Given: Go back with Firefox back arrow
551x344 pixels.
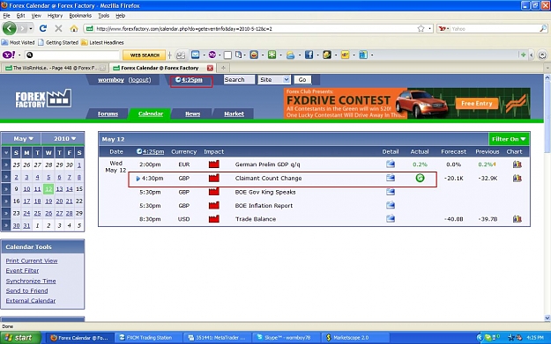Looking at the screenshot, I should click(x=9, y=28).
